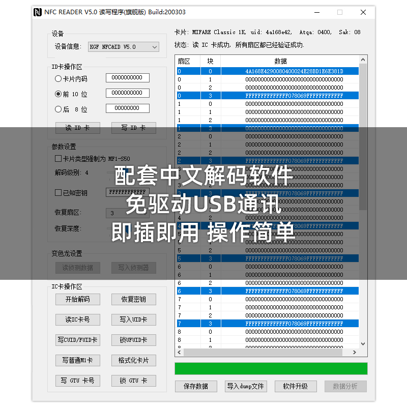The image size is (407, 407).
Task: Select sector 7 block 3 key row
Action: 268,324
